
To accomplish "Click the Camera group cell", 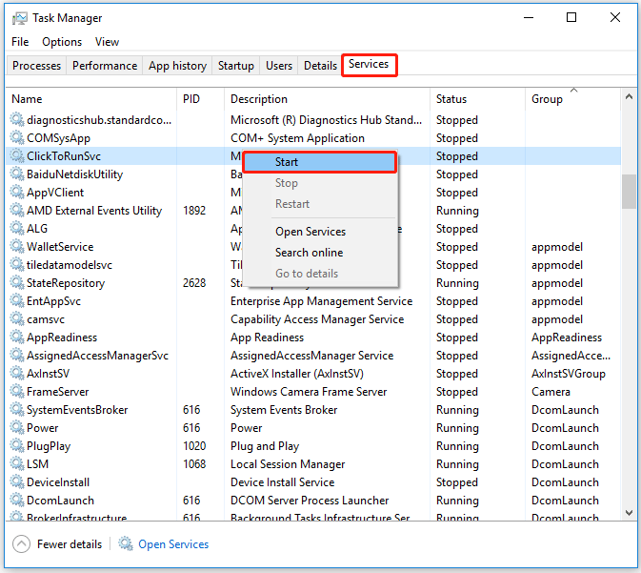I will click(x=551, y=392).
